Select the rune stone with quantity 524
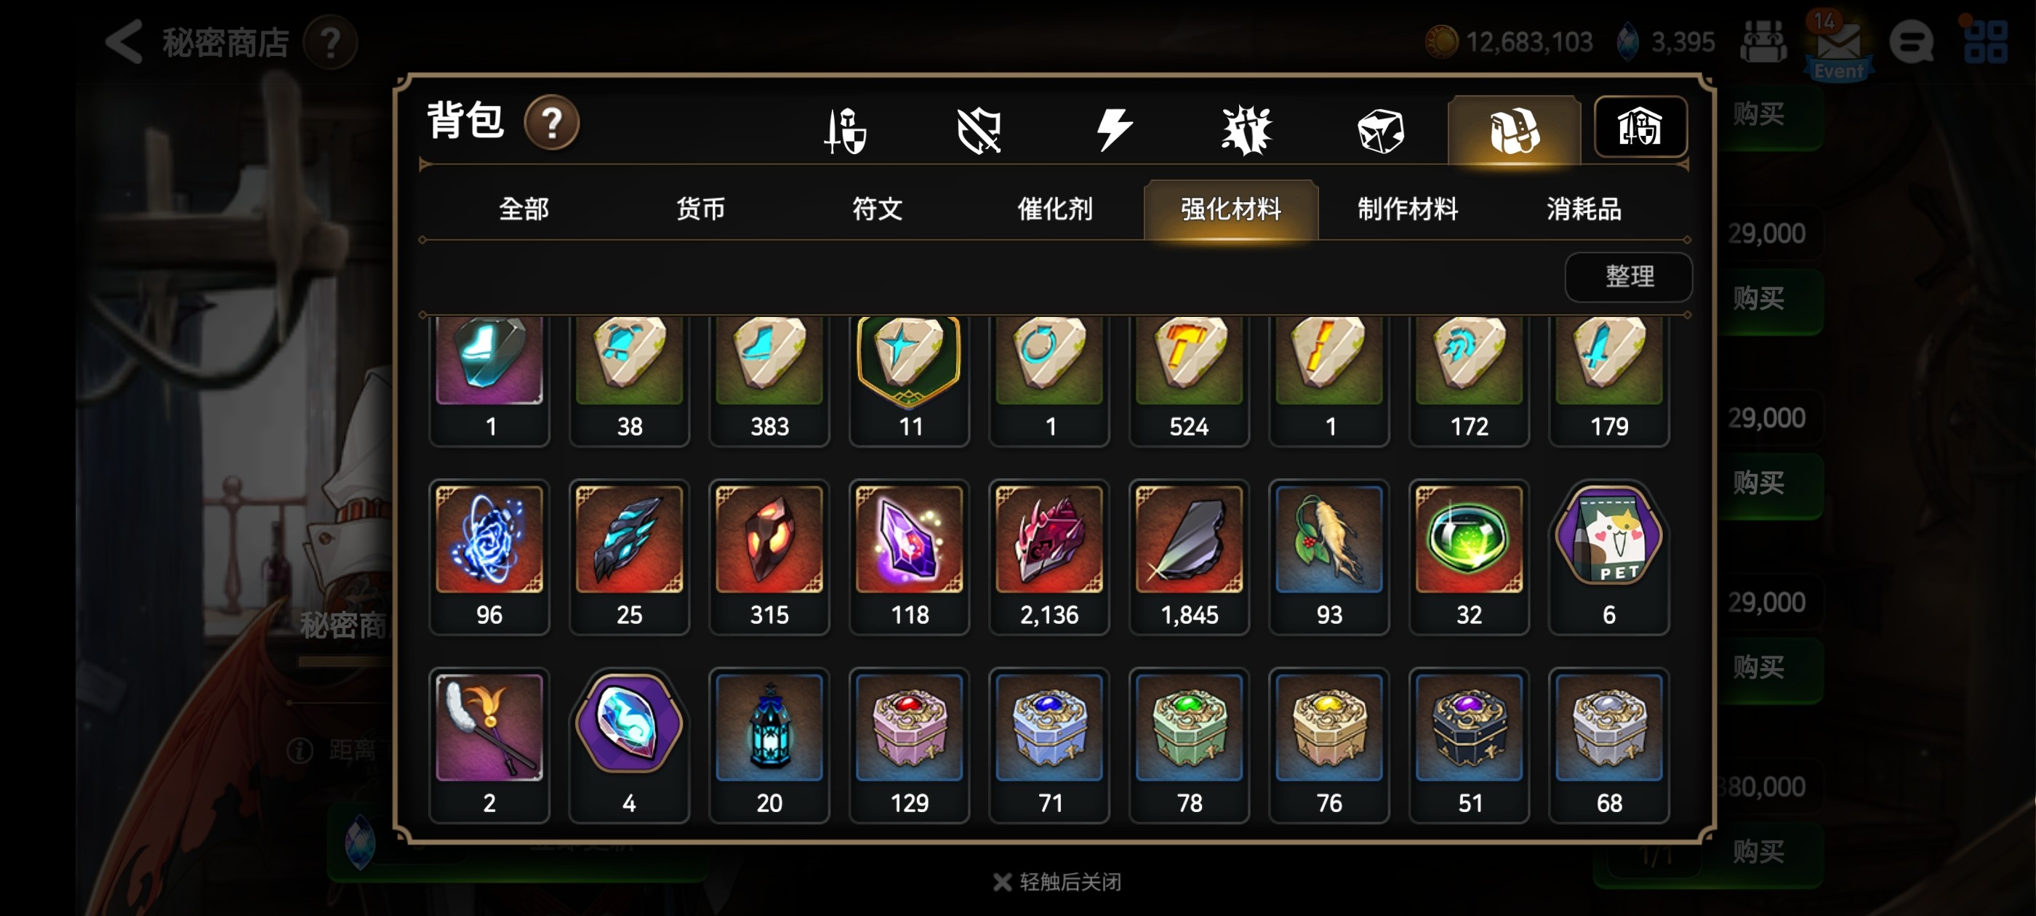 (x=1189, y=381)
